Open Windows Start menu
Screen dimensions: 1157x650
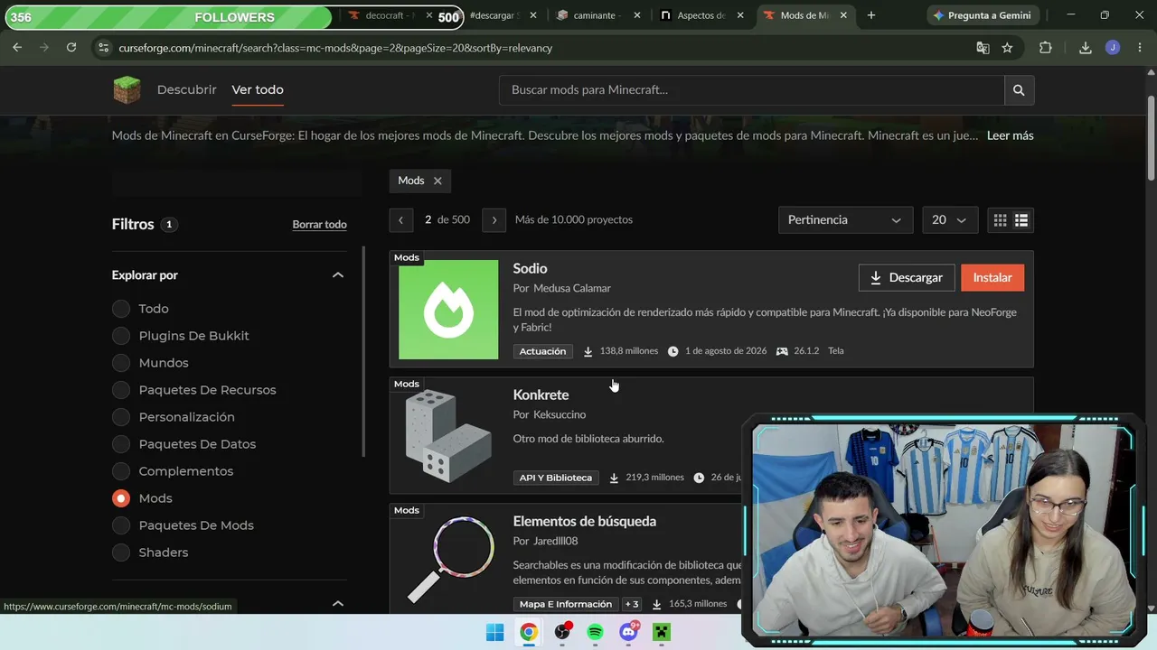click(x=495, y=632)
